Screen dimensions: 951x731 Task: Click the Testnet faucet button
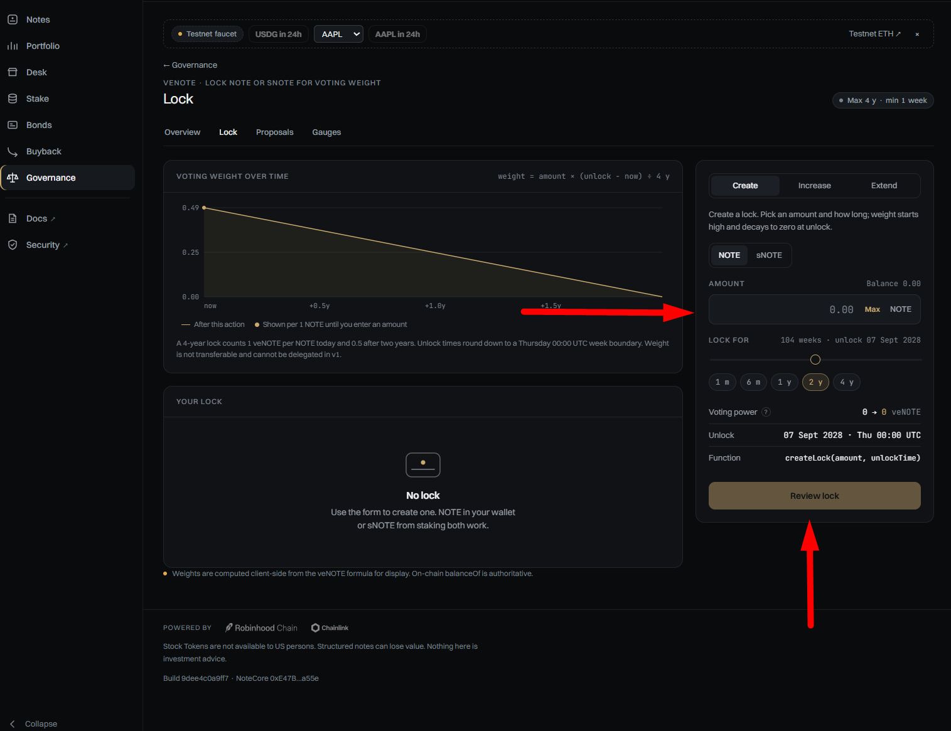coord(207,34)
